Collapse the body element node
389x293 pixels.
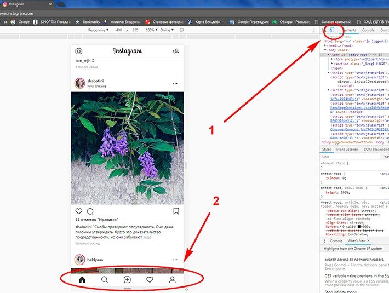(x=325, y=50)
